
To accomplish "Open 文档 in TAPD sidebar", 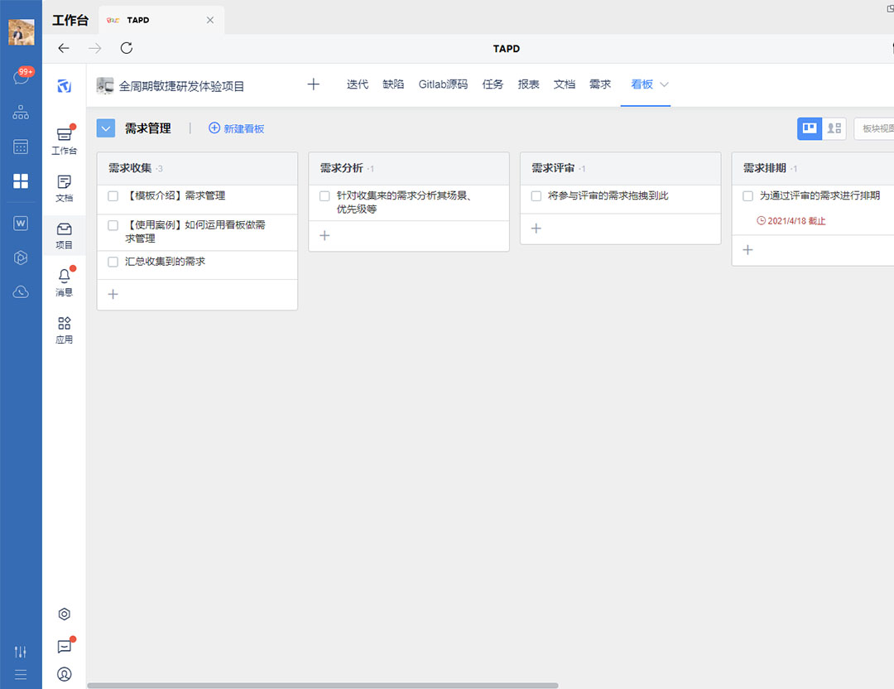I will [64, 188].
